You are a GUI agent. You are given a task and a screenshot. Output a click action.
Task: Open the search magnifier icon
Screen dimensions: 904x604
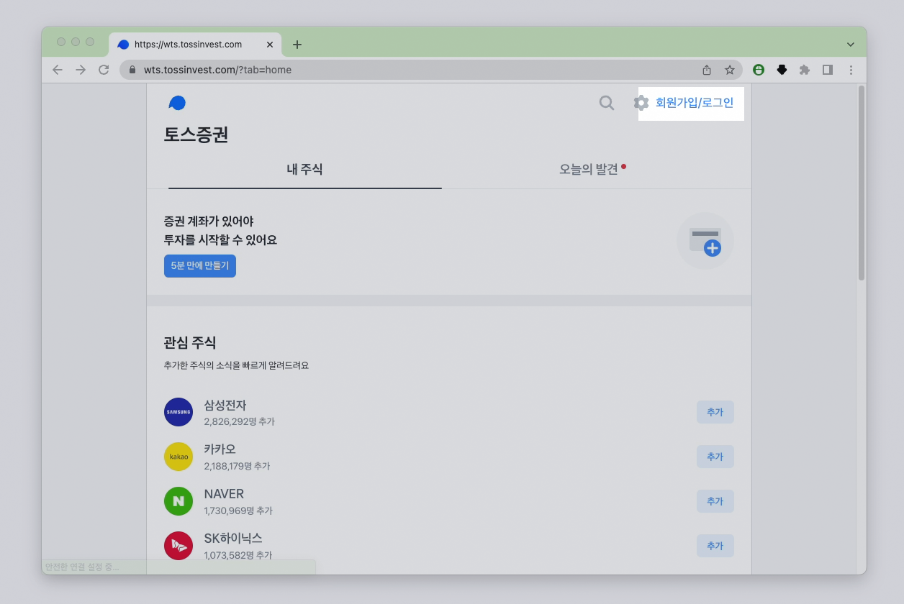(607, 103)
